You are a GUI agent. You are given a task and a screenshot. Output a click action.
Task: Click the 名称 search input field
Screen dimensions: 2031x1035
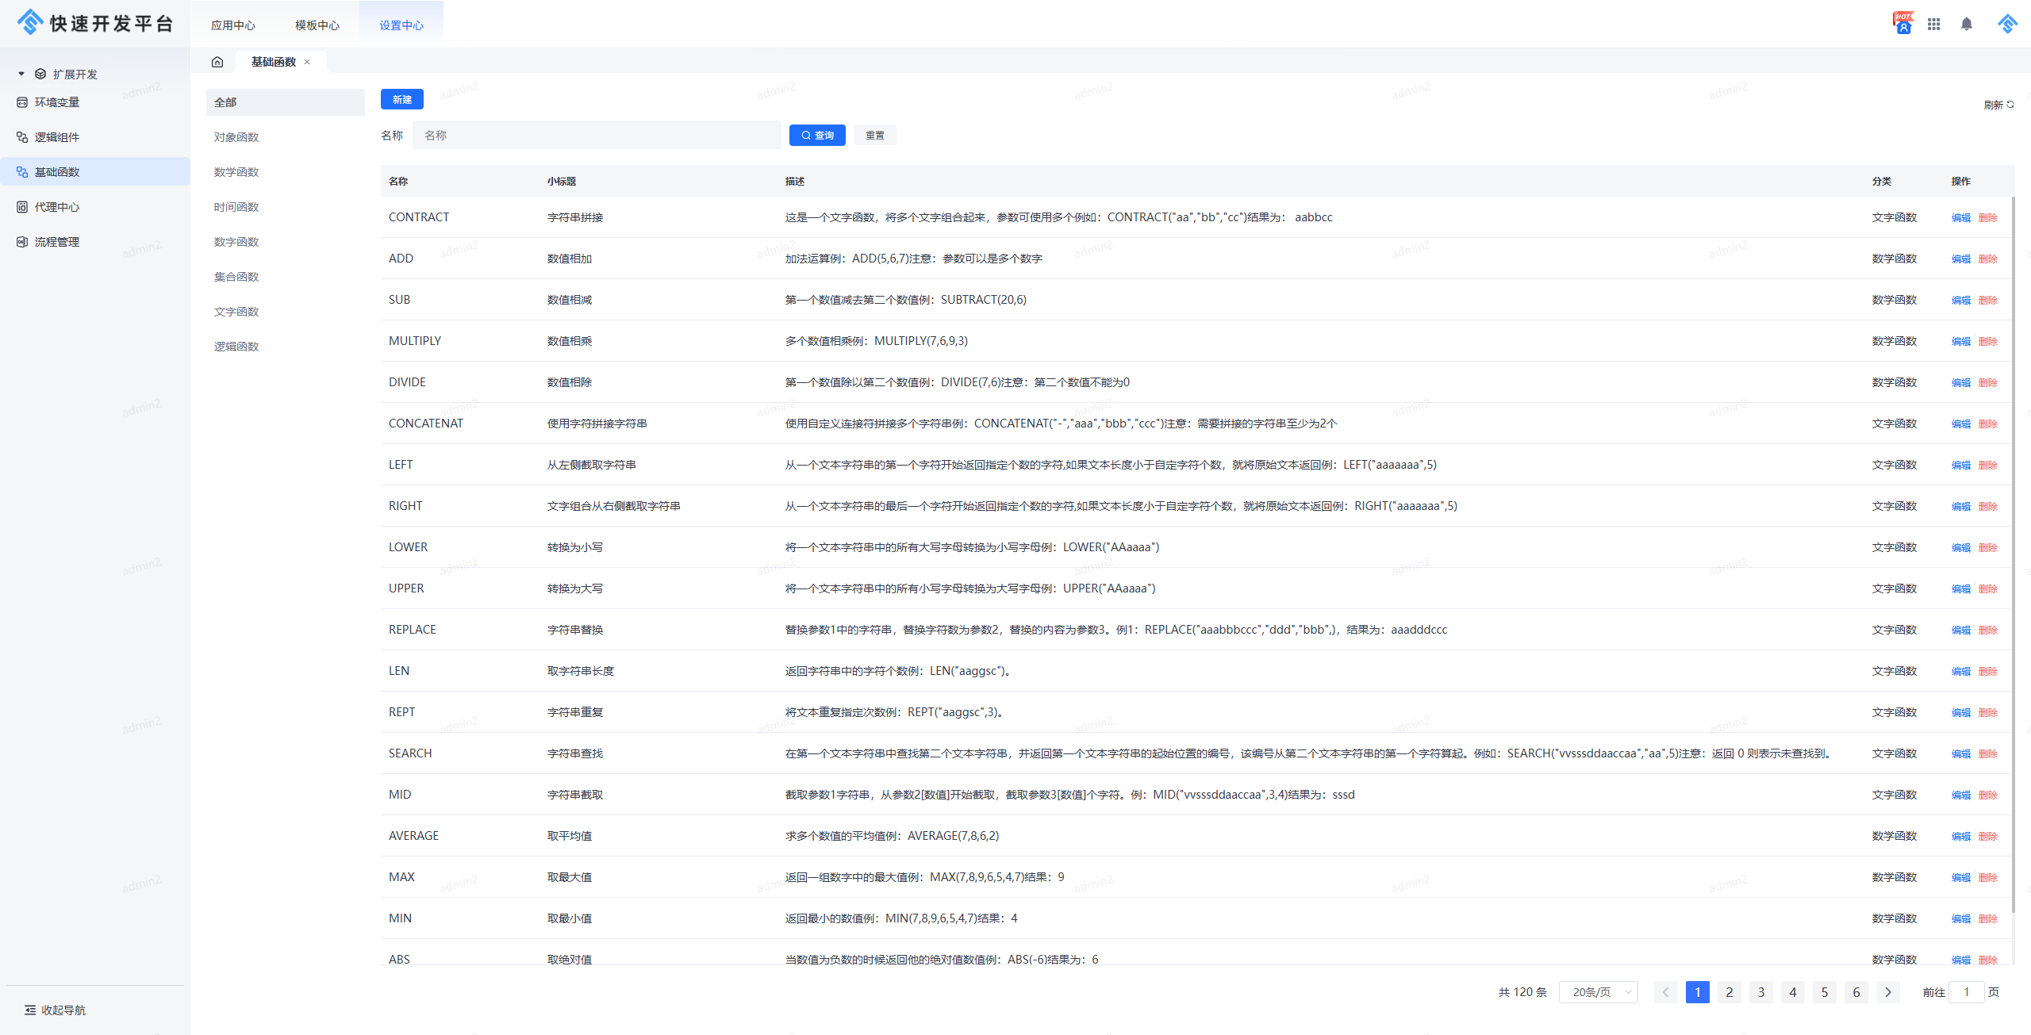(597, 136)
